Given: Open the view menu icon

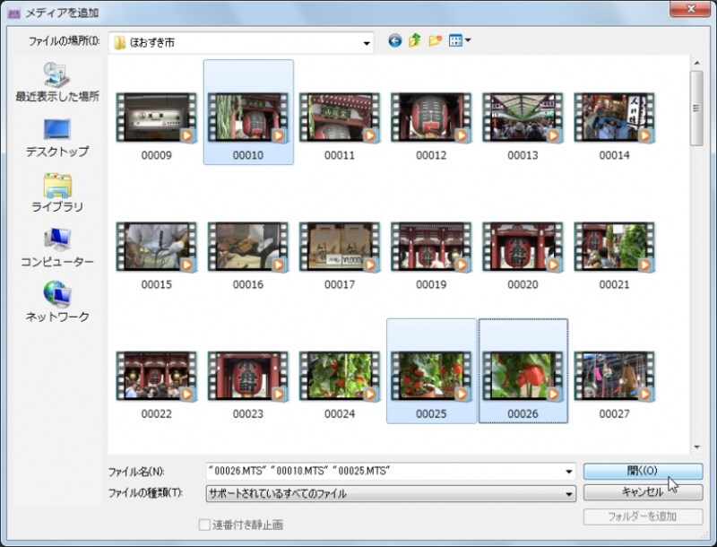Looking at the screenshot, I should (459, 41).
